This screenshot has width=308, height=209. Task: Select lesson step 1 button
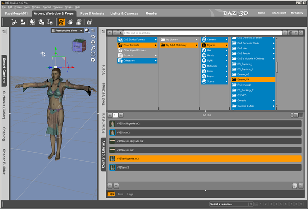point(261,204)
